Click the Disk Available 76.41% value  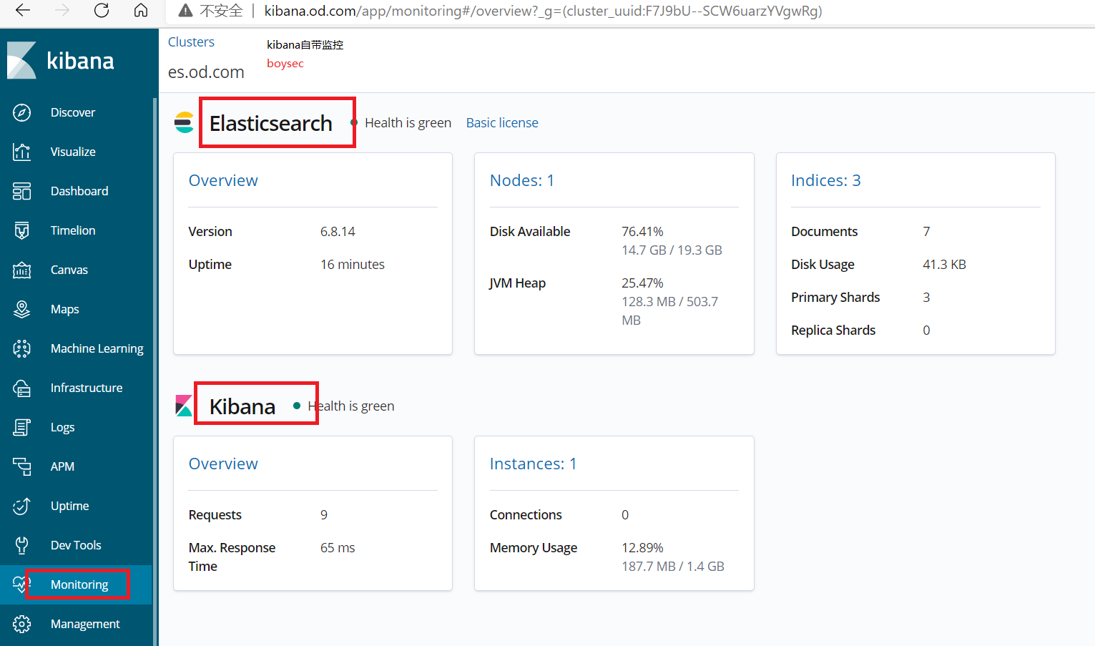642,232
